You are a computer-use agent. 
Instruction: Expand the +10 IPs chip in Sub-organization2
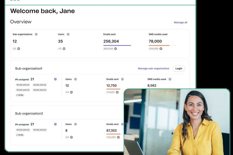point(20,135)
